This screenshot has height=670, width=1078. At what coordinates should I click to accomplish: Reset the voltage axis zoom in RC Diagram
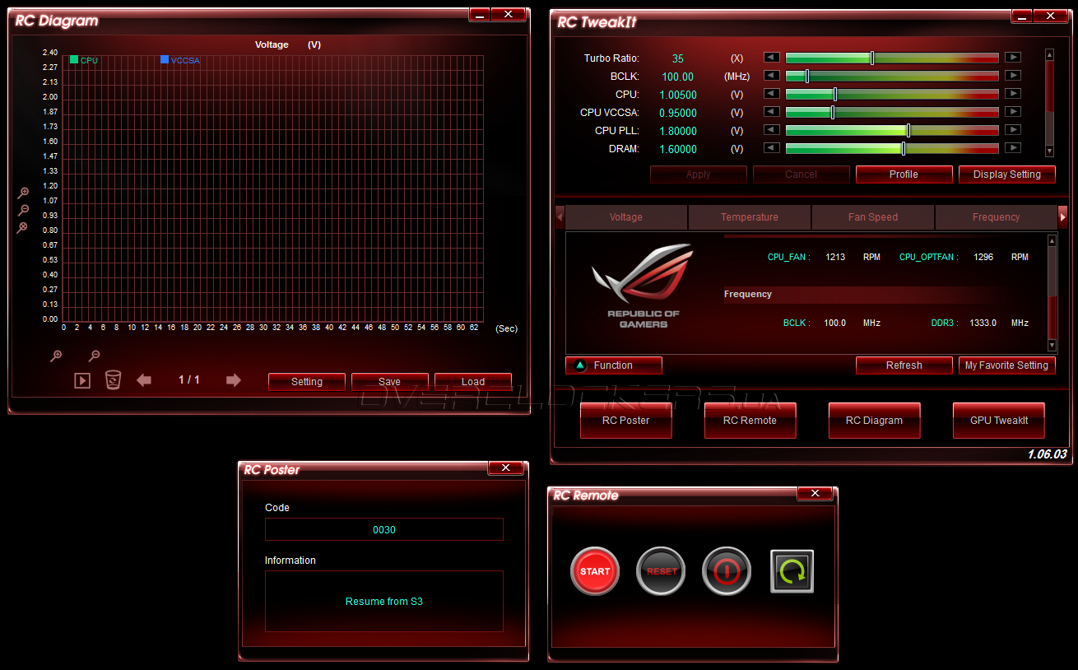point(24,227)
